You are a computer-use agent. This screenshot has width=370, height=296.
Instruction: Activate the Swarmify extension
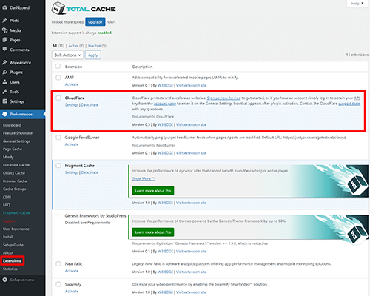tap(72, 292)
